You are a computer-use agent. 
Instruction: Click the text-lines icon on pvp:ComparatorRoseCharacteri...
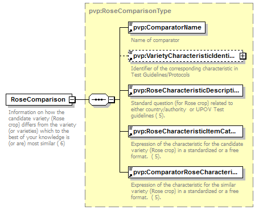coord(131,169)
